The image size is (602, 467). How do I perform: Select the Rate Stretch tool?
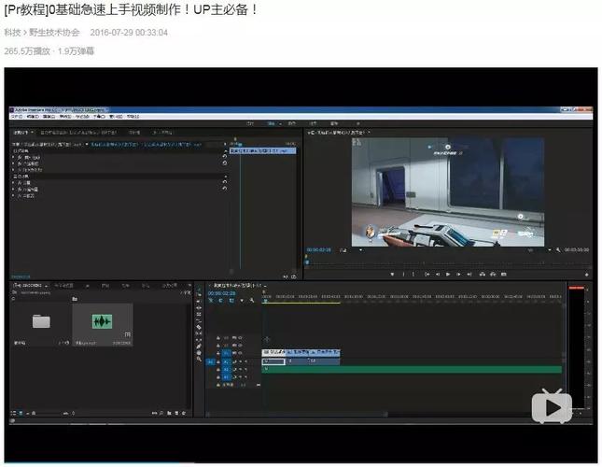pyautogui.click(x=199, y=320)
